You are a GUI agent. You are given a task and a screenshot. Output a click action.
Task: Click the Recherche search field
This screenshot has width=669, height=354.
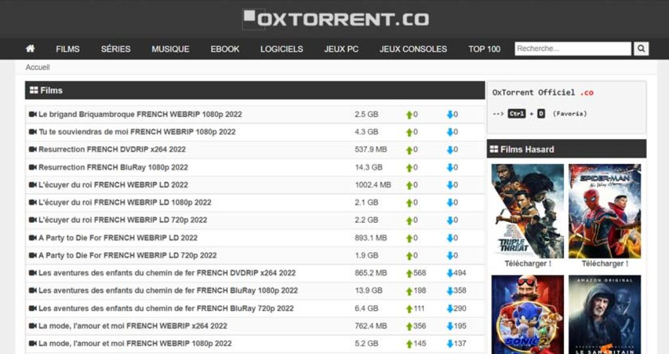[x=572, y=48]
